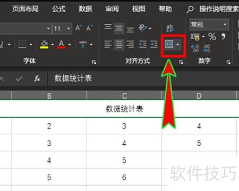Image resolution: width=239 pixels, height=191 pixels.
Task: Select column B cell containing 5
Action: 49,177
